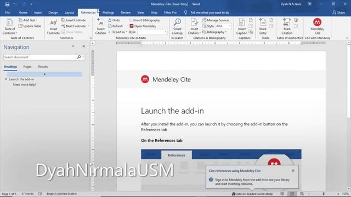Viewport: 351px width, 197px height.
Task: Open the Add Text dropdown
Action: tap(29, 20)
